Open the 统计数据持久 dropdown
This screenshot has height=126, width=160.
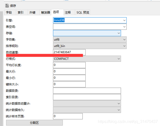tap(87, 110)
